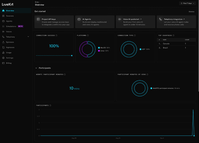Click the Egresses upload icon

[3, 42]
